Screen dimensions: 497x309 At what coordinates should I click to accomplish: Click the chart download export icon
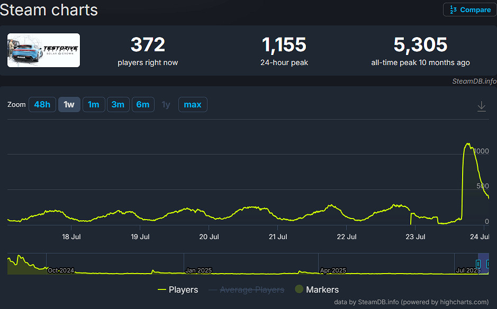[482, 106]
